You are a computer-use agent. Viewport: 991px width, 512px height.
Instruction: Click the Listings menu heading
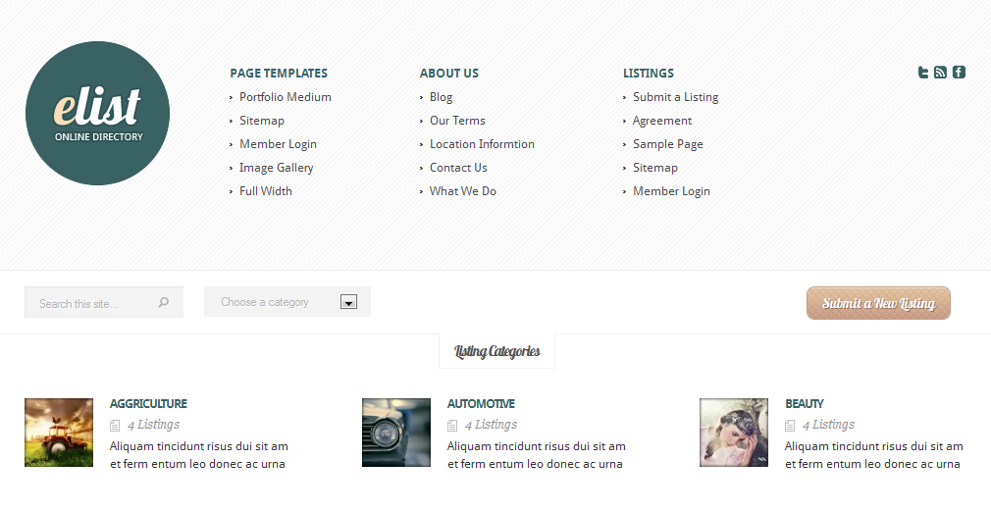[x=649, y=74]
